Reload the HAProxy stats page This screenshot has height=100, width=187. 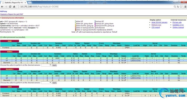pyautogui.click(x=10, y=7)
